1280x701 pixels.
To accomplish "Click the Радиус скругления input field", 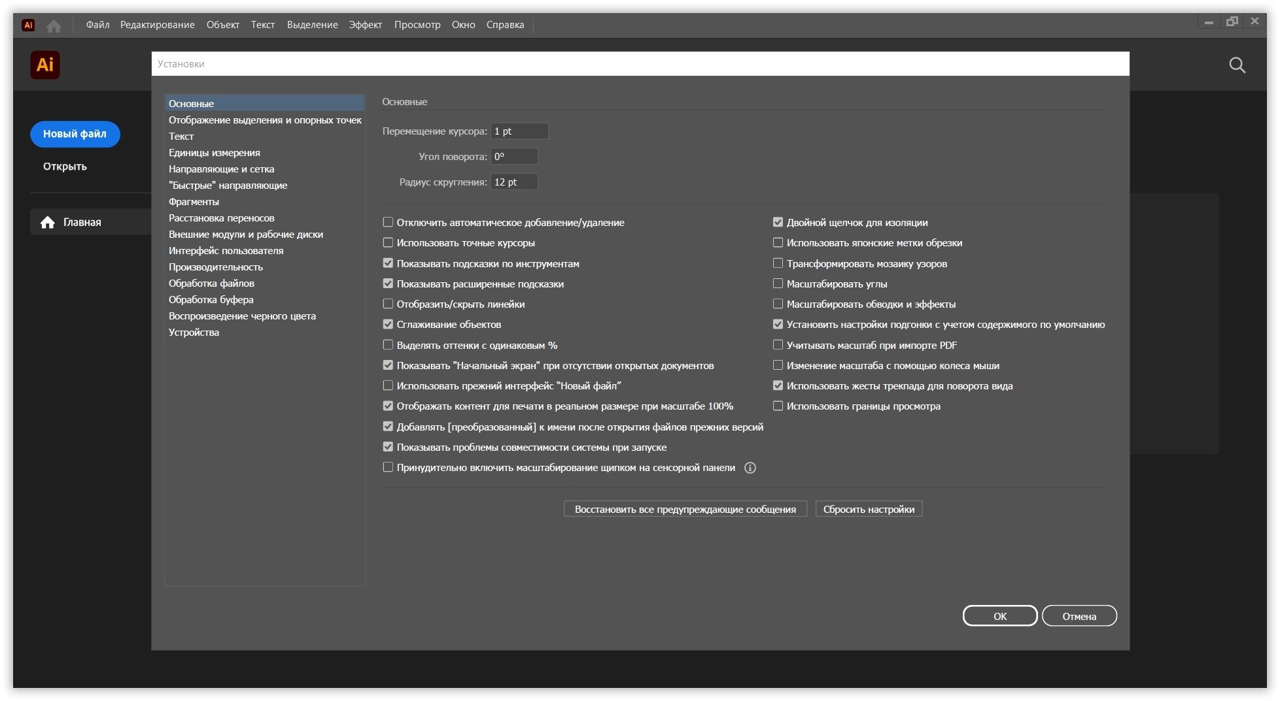I will click(514, 182).
